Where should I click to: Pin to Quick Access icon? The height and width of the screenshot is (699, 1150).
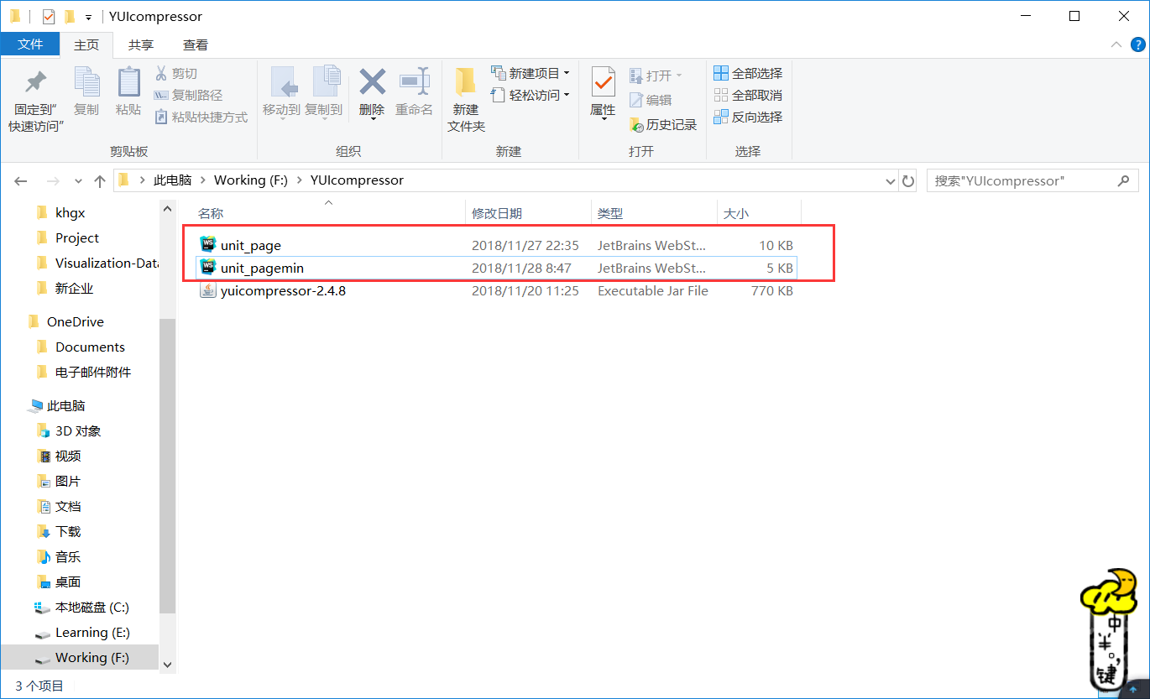pos(35,82)
